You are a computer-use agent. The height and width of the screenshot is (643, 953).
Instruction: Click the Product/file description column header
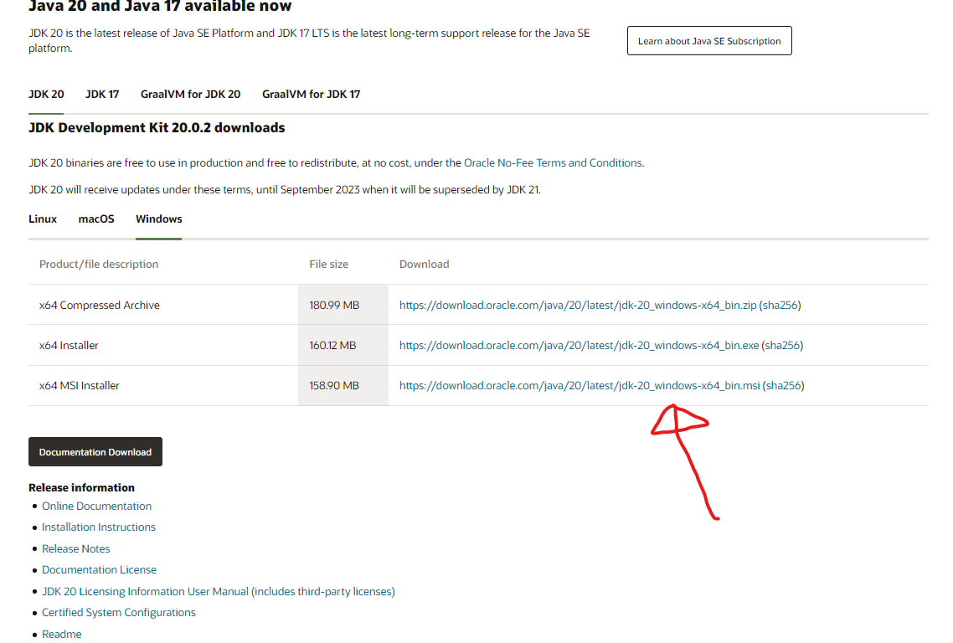(99, 264)
